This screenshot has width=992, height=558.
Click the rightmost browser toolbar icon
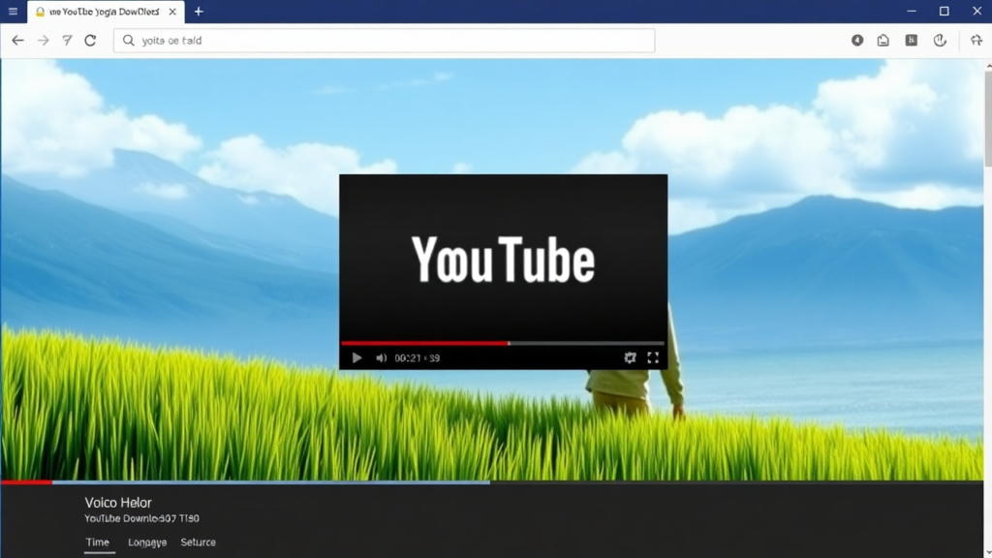coord(976,41)
